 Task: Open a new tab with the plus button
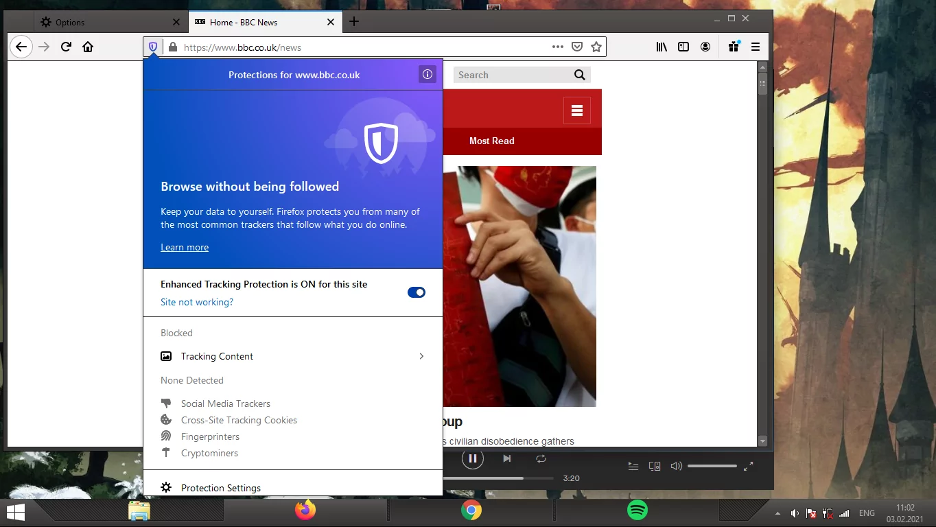coord(354,22)
